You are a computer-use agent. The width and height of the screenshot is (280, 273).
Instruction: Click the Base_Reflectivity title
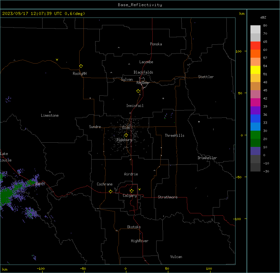[140, 5]
